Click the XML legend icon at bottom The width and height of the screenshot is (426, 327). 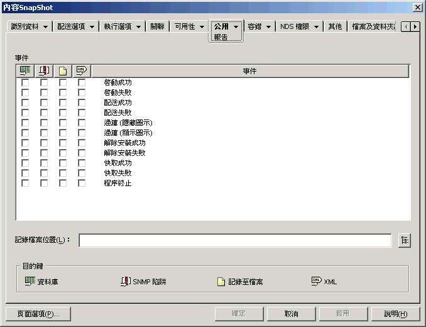click(317, 281)
